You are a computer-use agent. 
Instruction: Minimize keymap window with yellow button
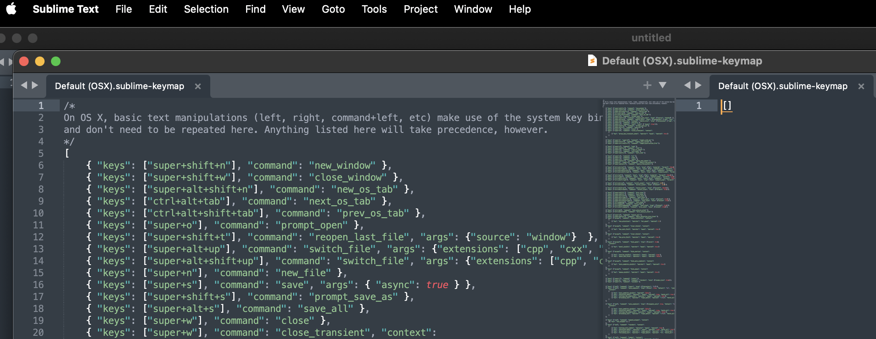[40, 61]
